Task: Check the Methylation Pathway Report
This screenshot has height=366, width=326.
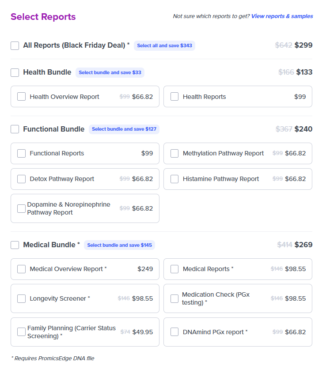Action: (x=174, y=153)
